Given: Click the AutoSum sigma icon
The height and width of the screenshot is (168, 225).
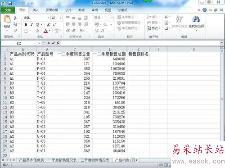Looking at the screenshot, I should click(x=166, y=17).
